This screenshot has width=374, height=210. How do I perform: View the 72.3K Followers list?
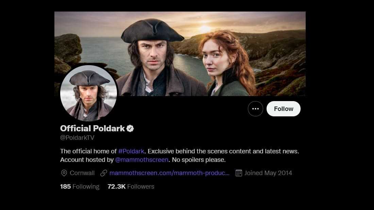(x=131, y=187)
